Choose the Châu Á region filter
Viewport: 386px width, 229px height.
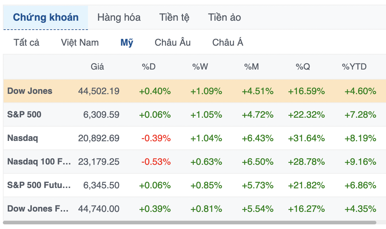[228, 42]
